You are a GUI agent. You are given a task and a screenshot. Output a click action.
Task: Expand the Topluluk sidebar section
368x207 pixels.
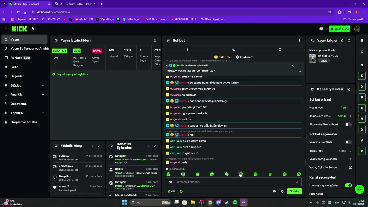pos(43,113)
